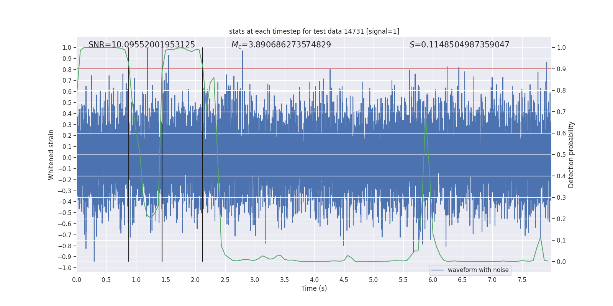
Task: Click the first black vertical marker line
Action: point(129,153)
